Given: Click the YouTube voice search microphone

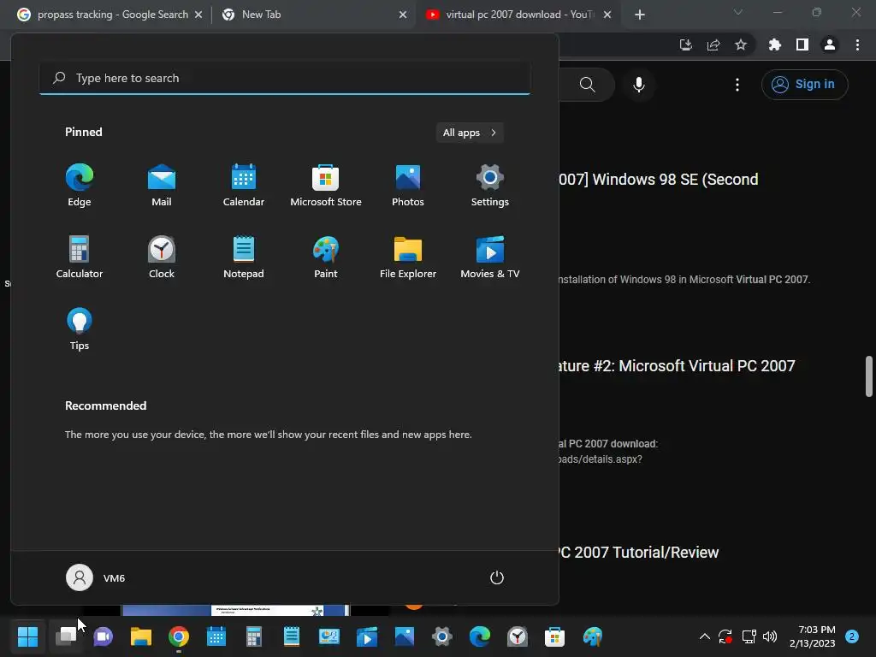Looking at the screenshot, I should pyautogui.click(x=639, y=85).
